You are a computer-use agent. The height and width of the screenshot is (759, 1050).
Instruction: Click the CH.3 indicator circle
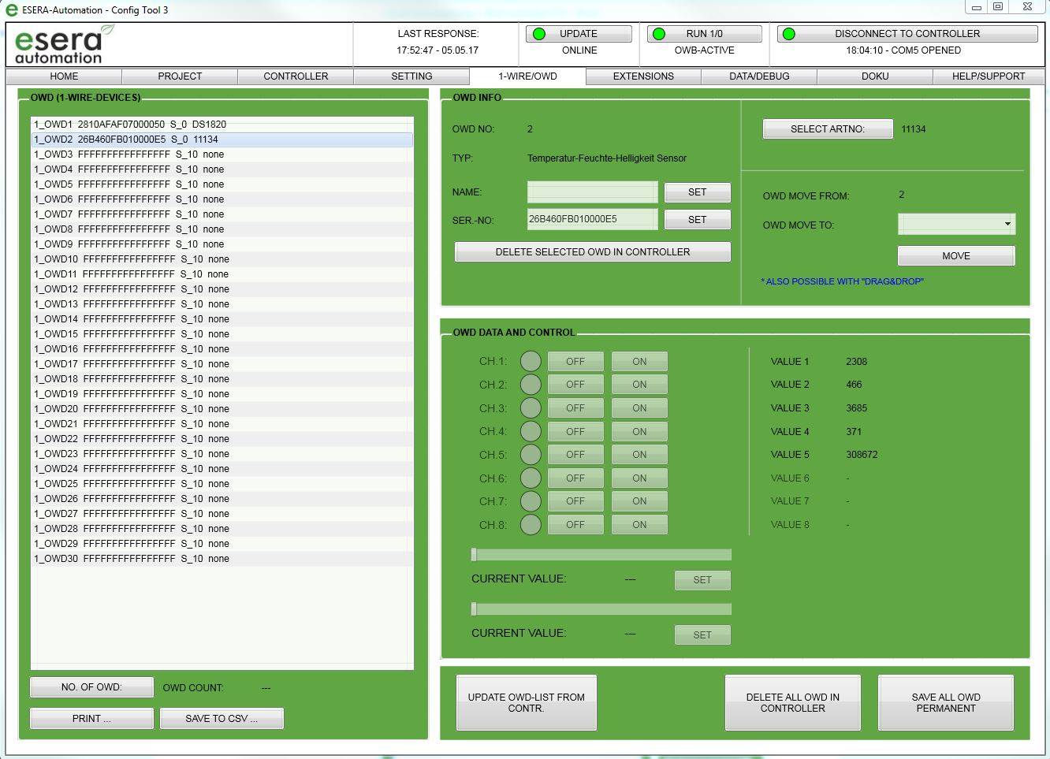pyautogui.click(x=531, y=407)
